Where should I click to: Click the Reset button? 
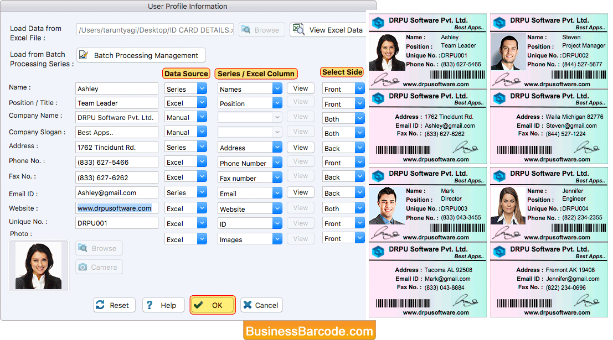114,305
